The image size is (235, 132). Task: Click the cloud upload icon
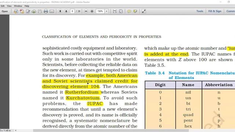(34, 11)
